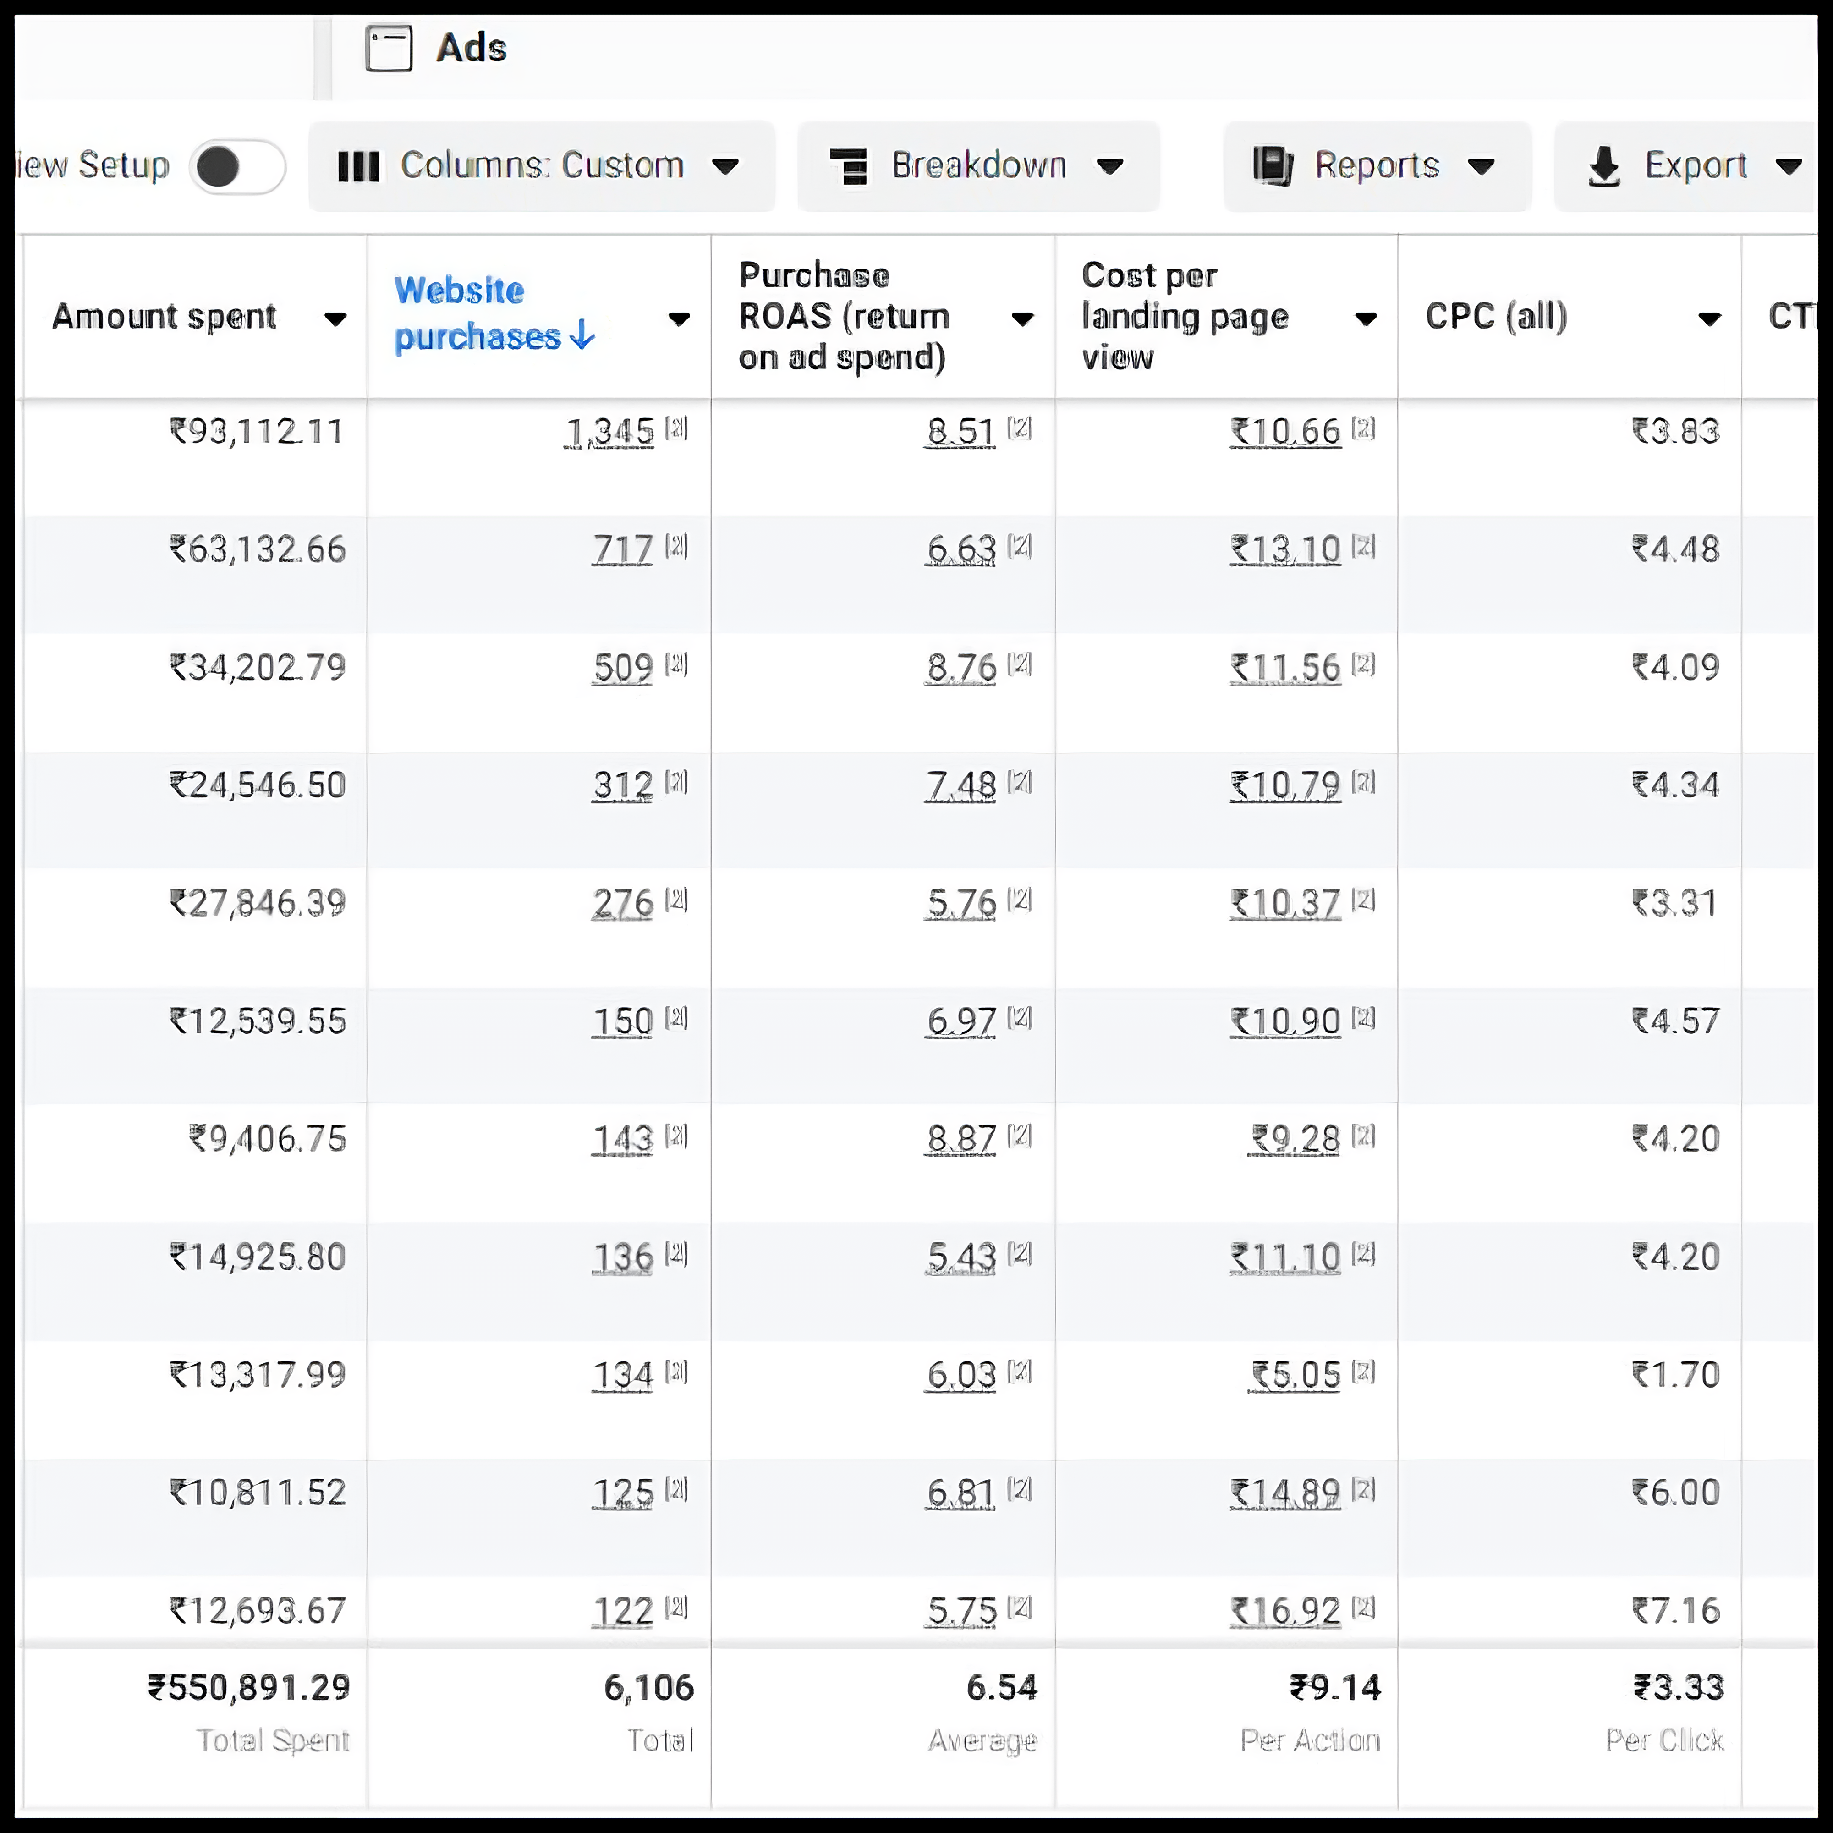Open the Breakdown dropdown
The height and width of the screenshot is (1833, 1833).
pos(978,166)
